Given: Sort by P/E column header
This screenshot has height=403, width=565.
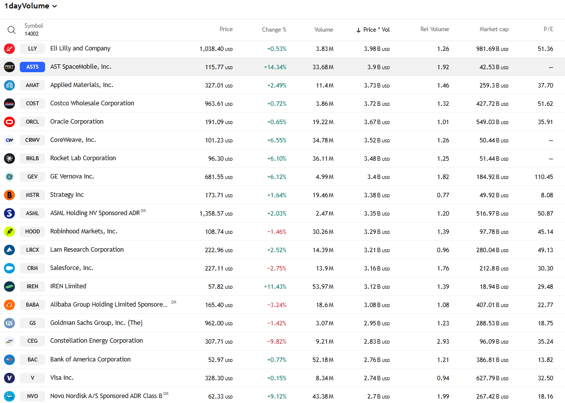Looking at the screenshot, I should point(548,30).
